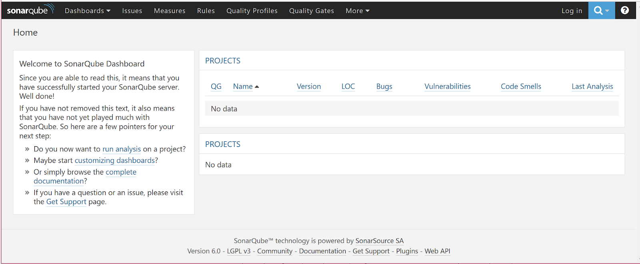Expand the More dropdown menu
The width and height of the screenshot is (640, 264).
coord(358,11)
